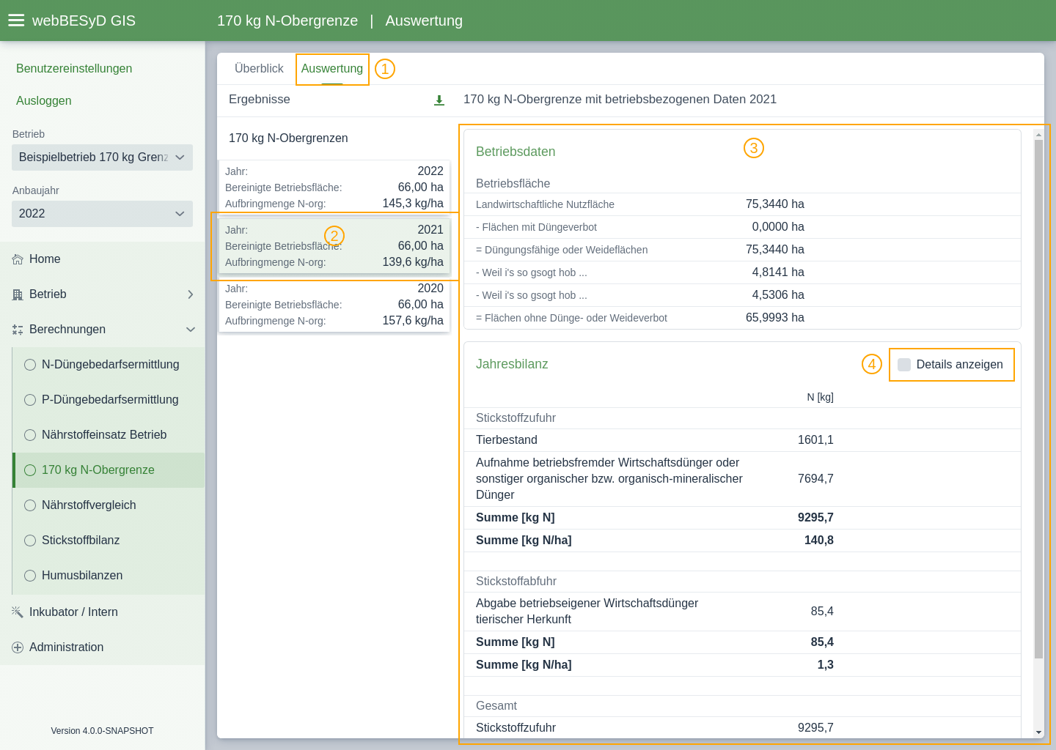Click the Landwirtschaftliche Nutzfläche value 75,3440 ha
1056x750 pixels.
[775, 204]
